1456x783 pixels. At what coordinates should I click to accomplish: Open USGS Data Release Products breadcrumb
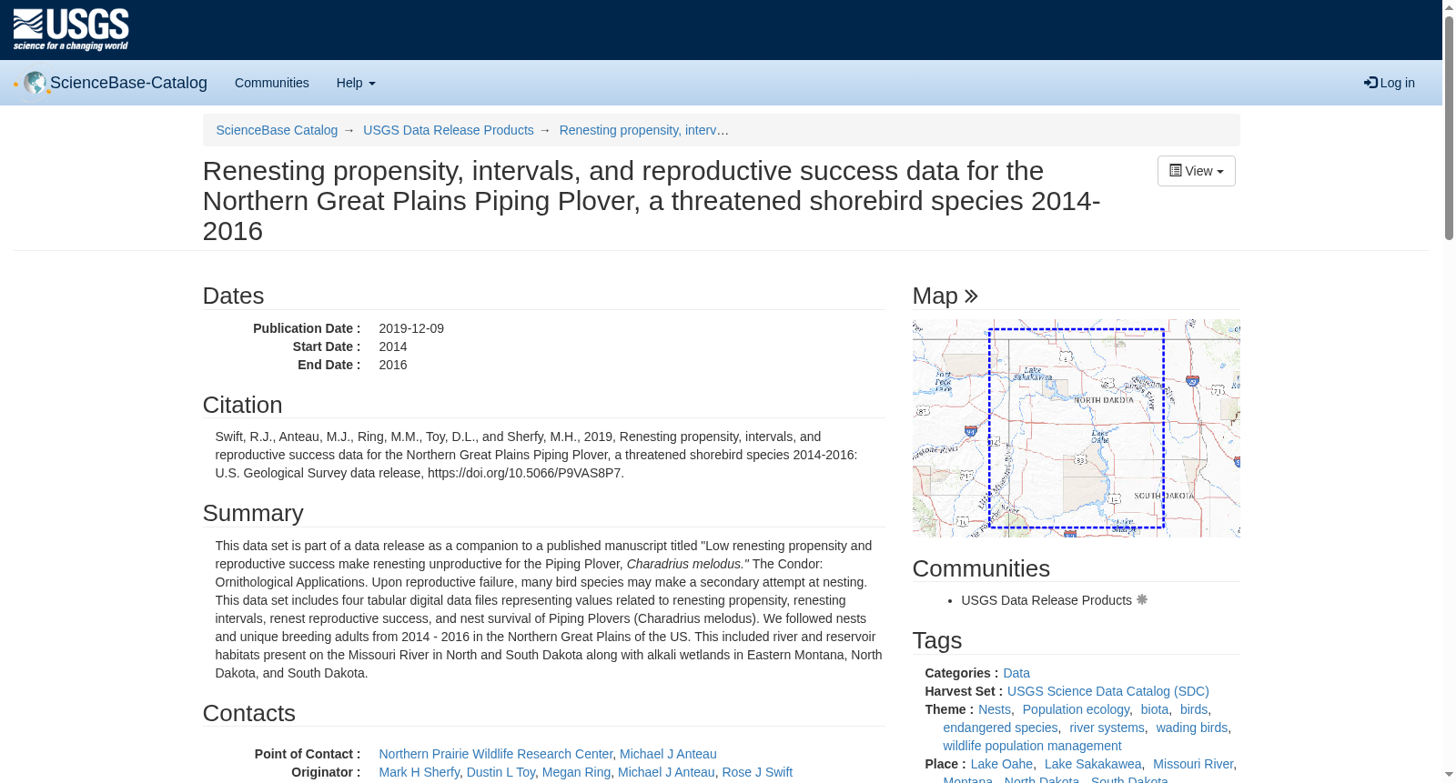click(x=449, y=130)
